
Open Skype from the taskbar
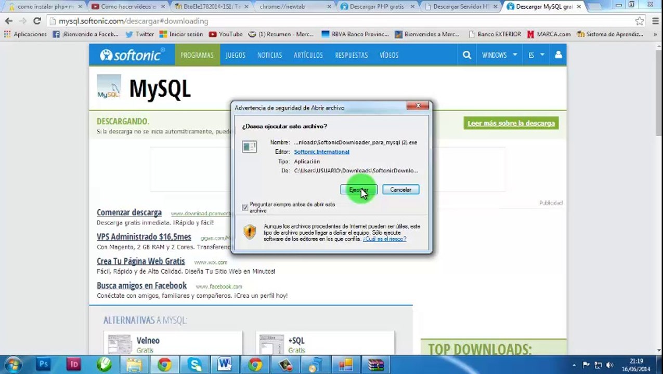pyautogui.click(x=195, y=365)
